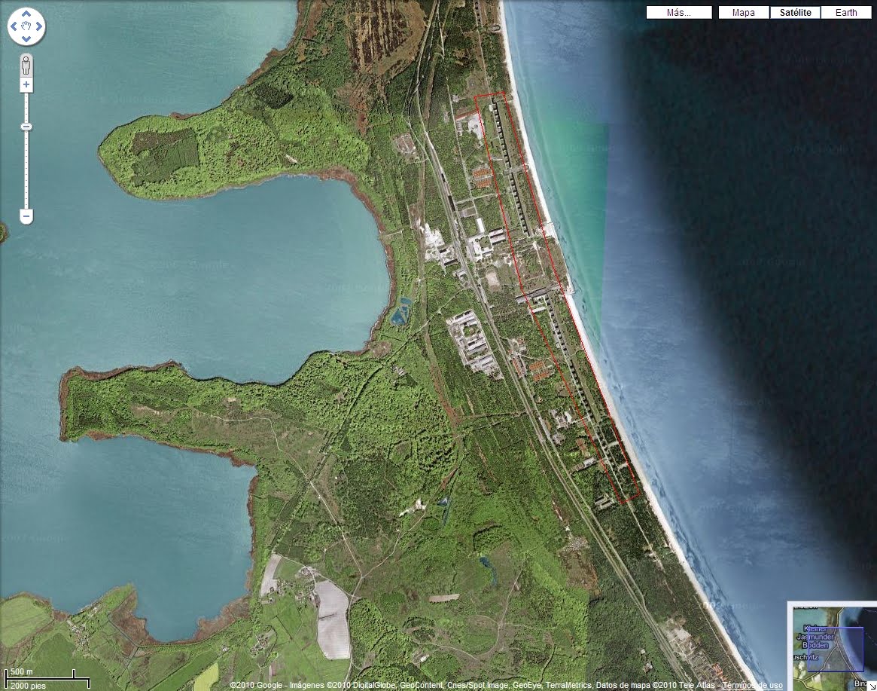This screenshot has width=877, height=691.
Task: Click the pan right arrow on map control
Action: point(39,26)
